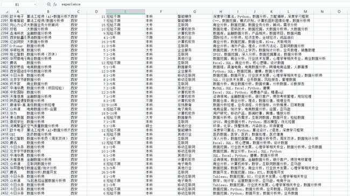The width and height of the screenshot is (350, 196).
Task: Click cell '好租' in row 2393
Action: tap(13, 29)
